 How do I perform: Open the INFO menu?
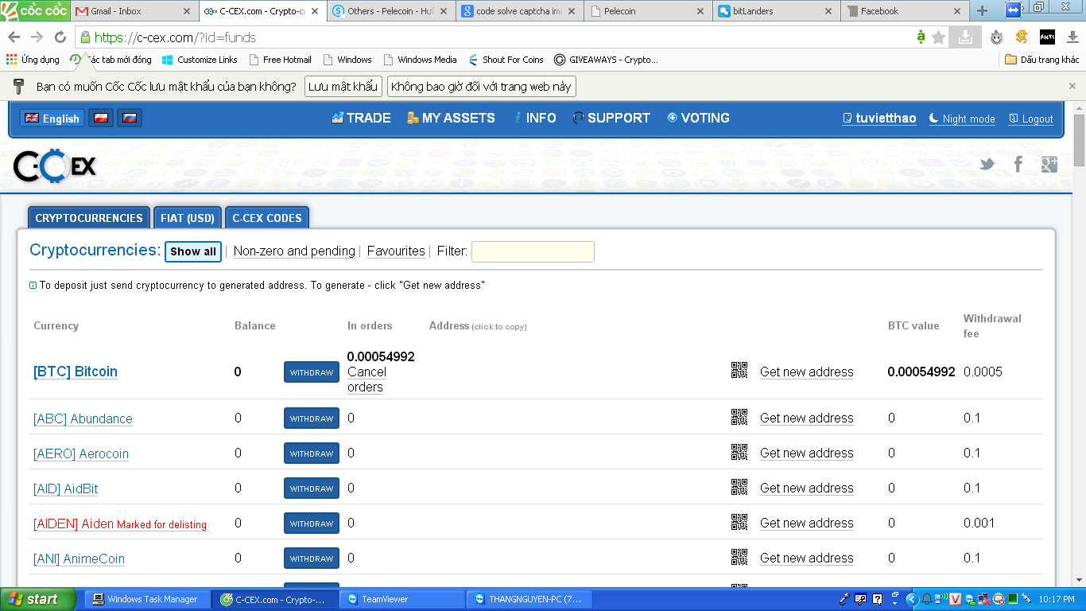pos(534,118)
